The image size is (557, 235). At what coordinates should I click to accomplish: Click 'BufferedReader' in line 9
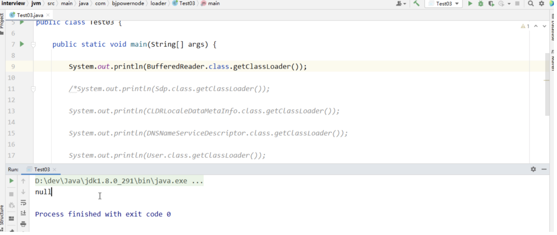[x=176, y=66]
